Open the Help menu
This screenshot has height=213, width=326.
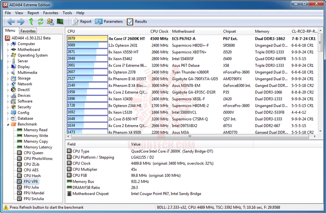(x=80, y=13)
